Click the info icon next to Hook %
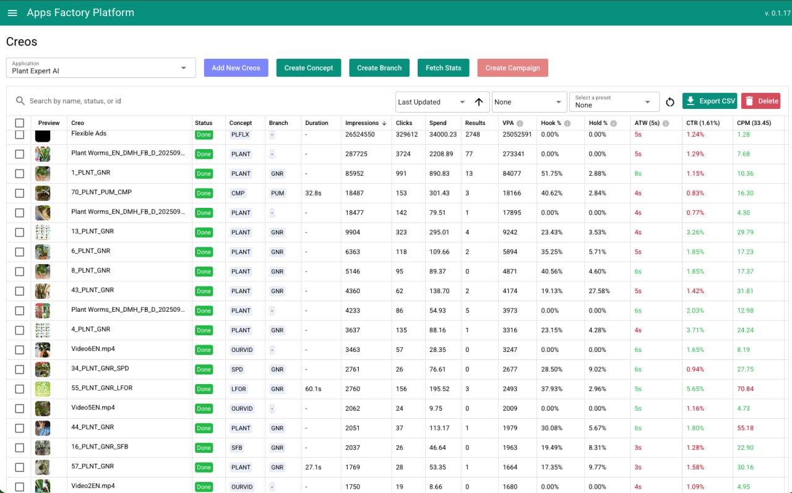Image resolution: width=792 pixels, height=493 pixels. tap(567, 123)
